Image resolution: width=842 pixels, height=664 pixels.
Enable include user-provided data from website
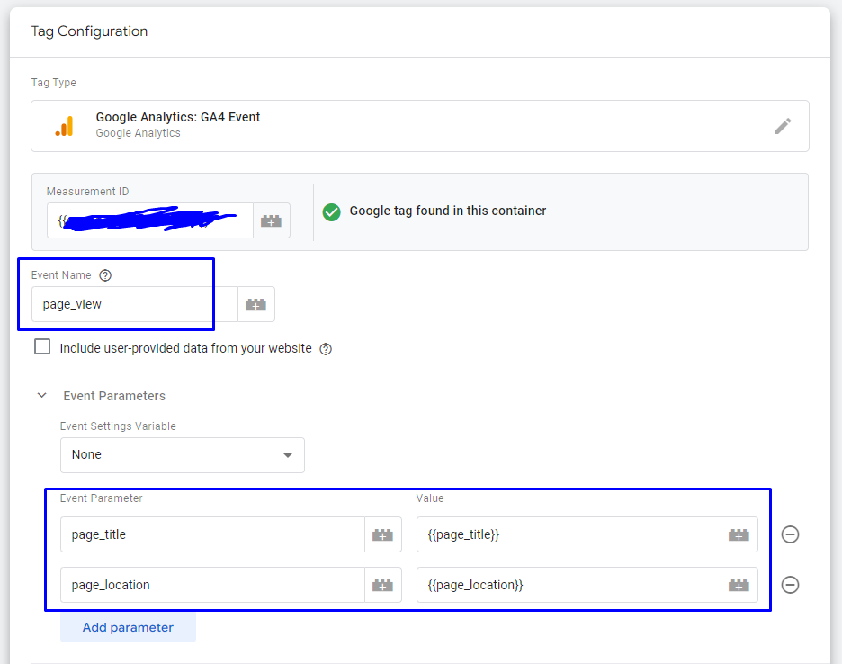coord(41,346)
